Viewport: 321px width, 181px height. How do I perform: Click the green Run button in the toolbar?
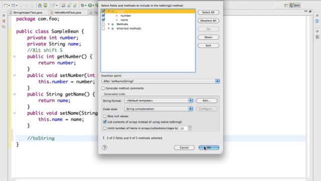click(x=90, y=6)
